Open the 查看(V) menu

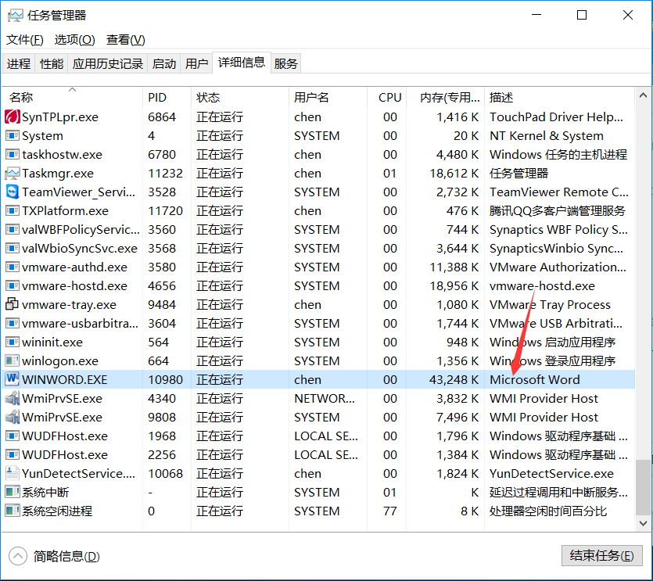(x=125, y=40)
